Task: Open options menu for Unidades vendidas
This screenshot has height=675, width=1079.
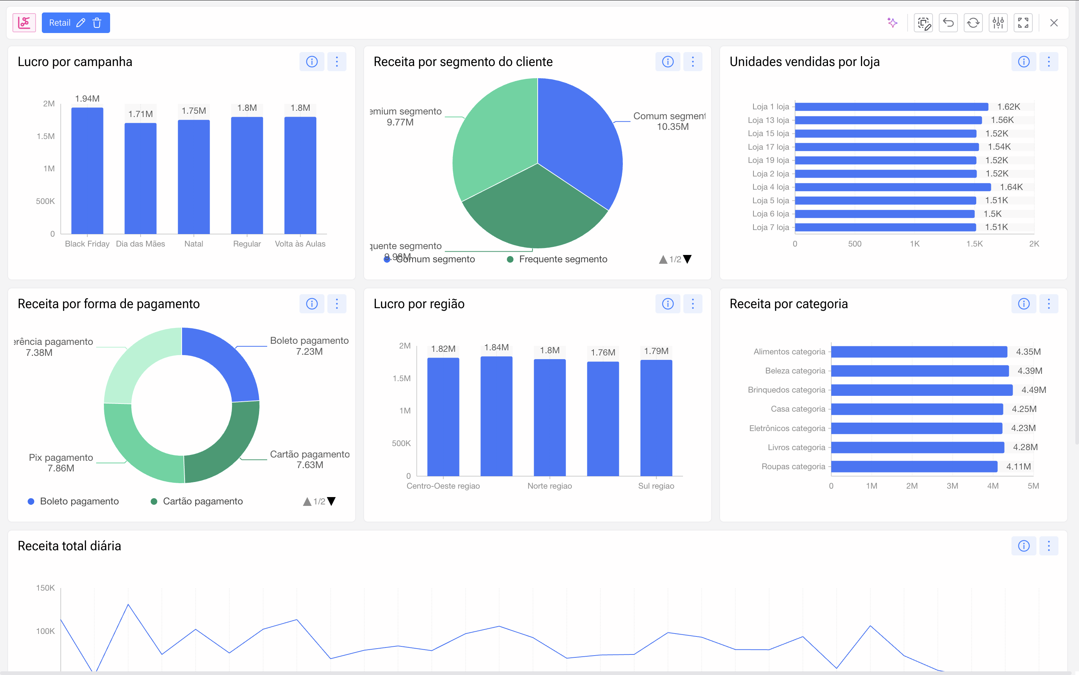Action: [x=1049, y=62]
